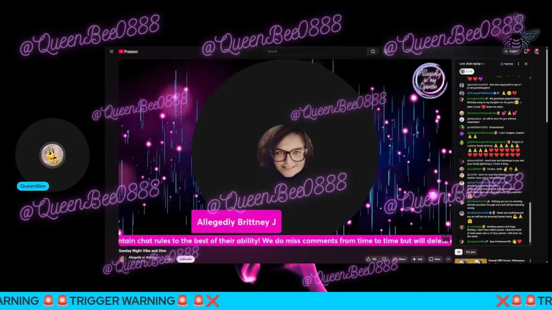
Task: Select the All recommendations chip
Action: (459, 252)
